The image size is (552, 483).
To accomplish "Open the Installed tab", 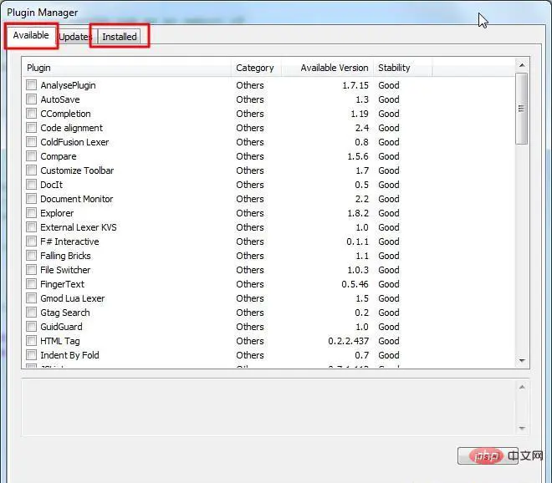I will tap(120, 37).
